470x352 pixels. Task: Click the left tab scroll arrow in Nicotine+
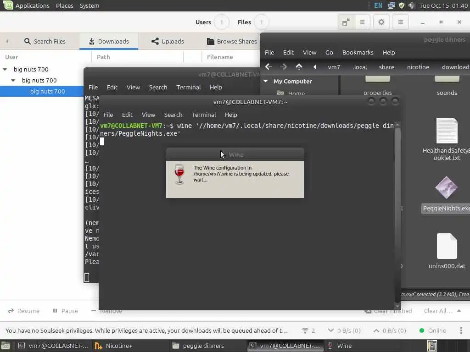[x=7, y=41]
